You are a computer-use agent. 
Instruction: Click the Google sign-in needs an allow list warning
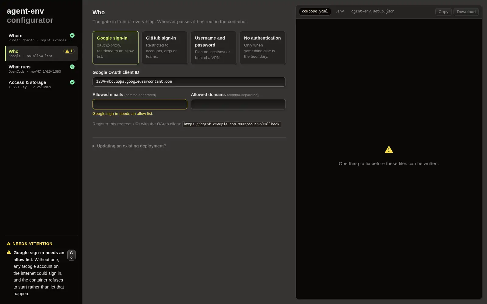click(123, 114)
